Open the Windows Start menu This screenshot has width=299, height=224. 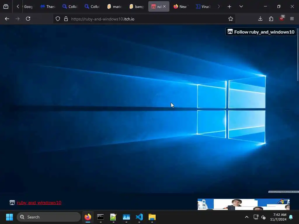9,217
